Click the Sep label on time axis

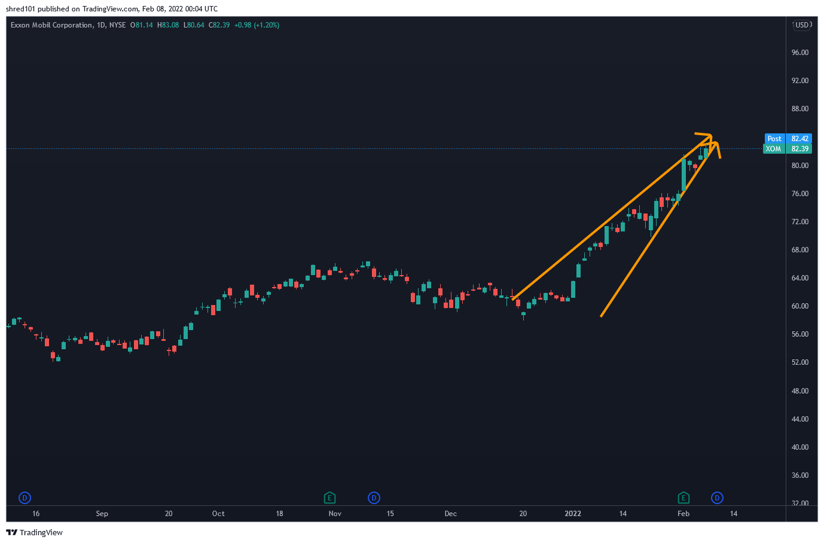(102, 514)
